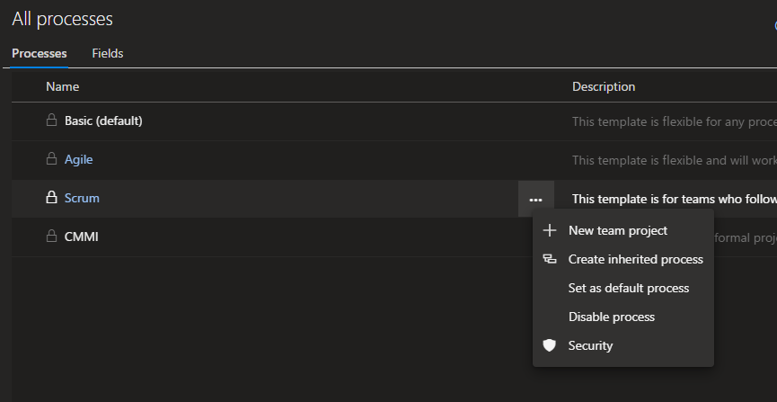Click the Create inherited process icon
The height and width of the screenshot is (402, 777).
pos(550,259)
